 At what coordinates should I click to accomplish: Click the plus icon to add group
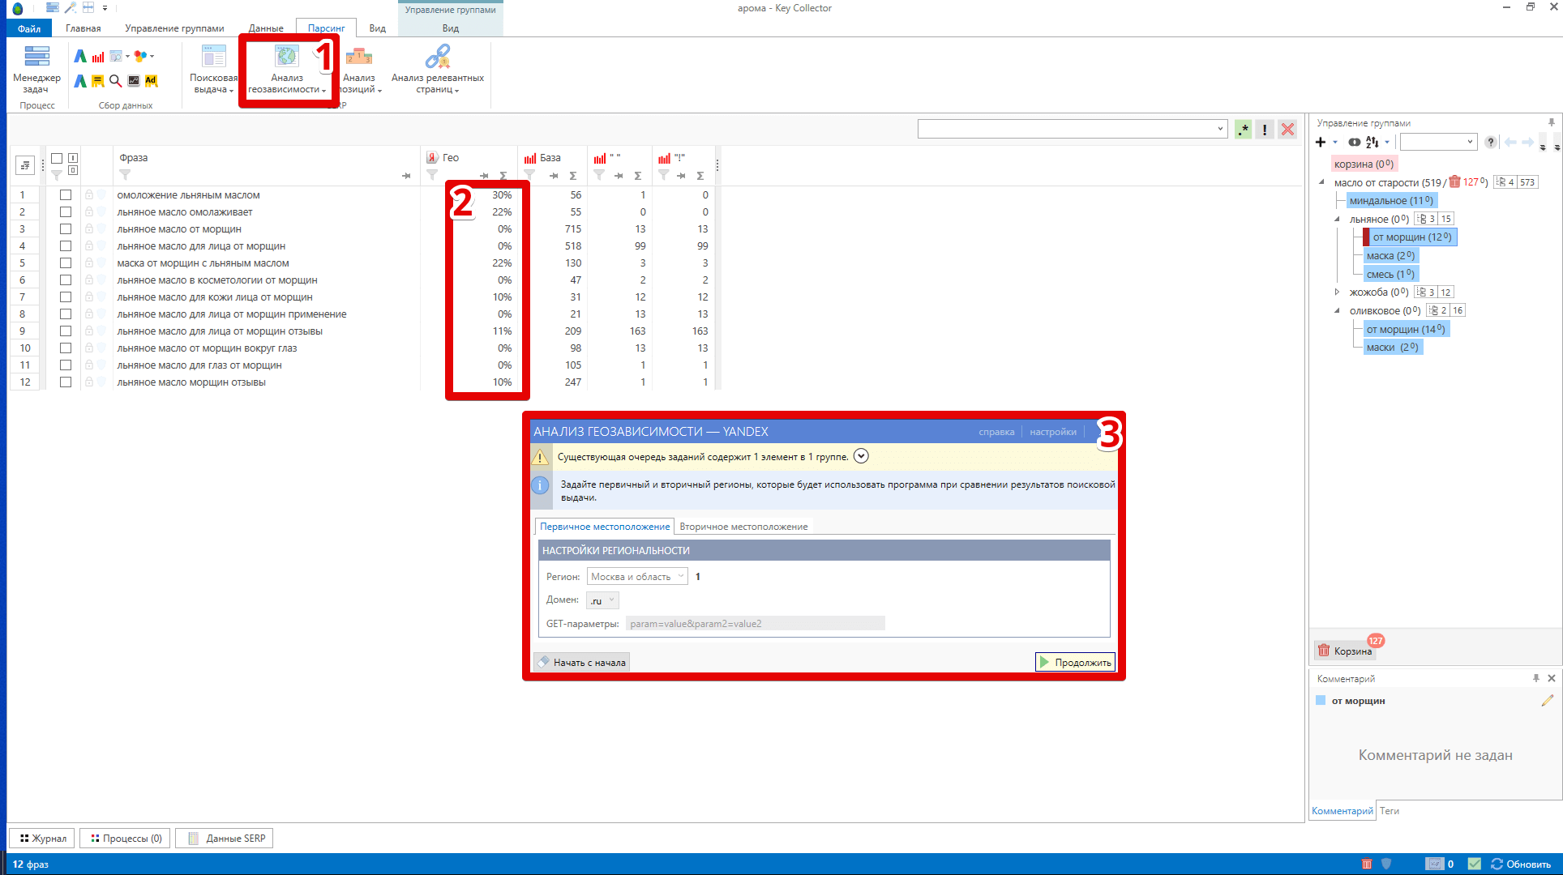(1321, 143)
